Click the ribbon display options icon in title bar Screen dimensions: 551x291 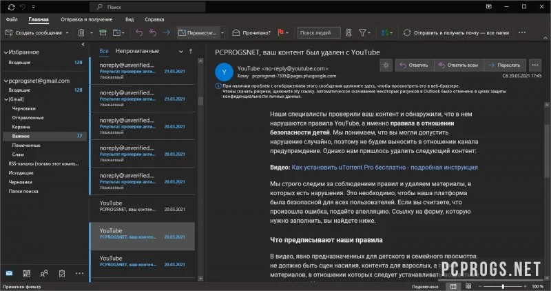point(489,7)
